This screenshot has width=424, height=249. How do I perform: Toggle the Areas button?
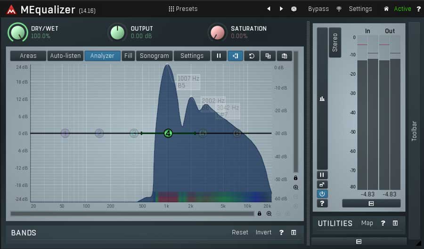click(x=28, y=56)
